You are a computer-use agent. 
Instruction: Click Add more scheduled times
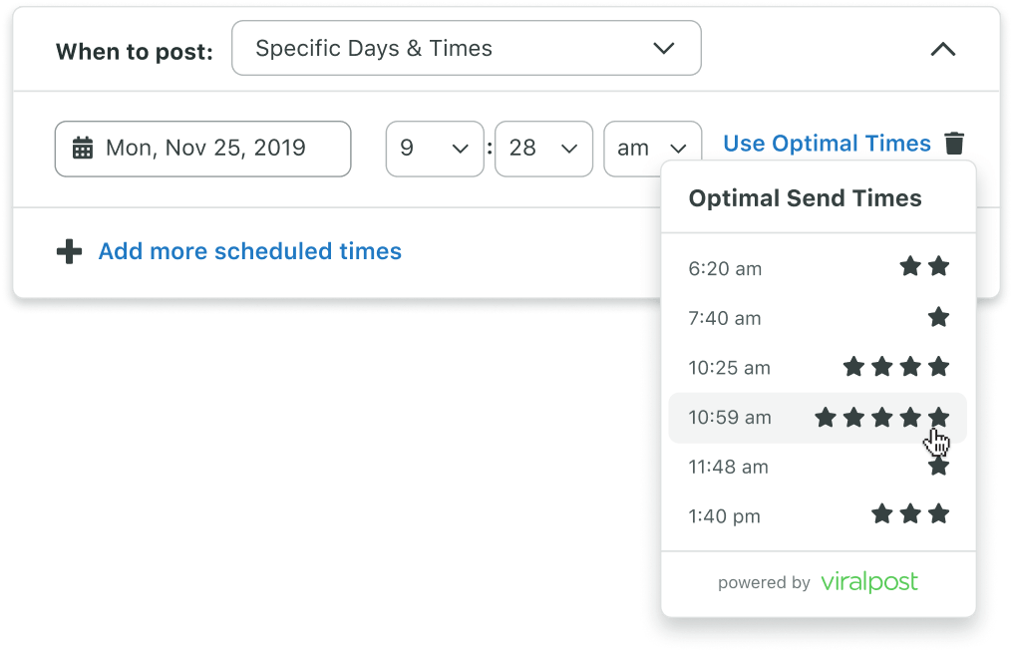tap(249, 251)
